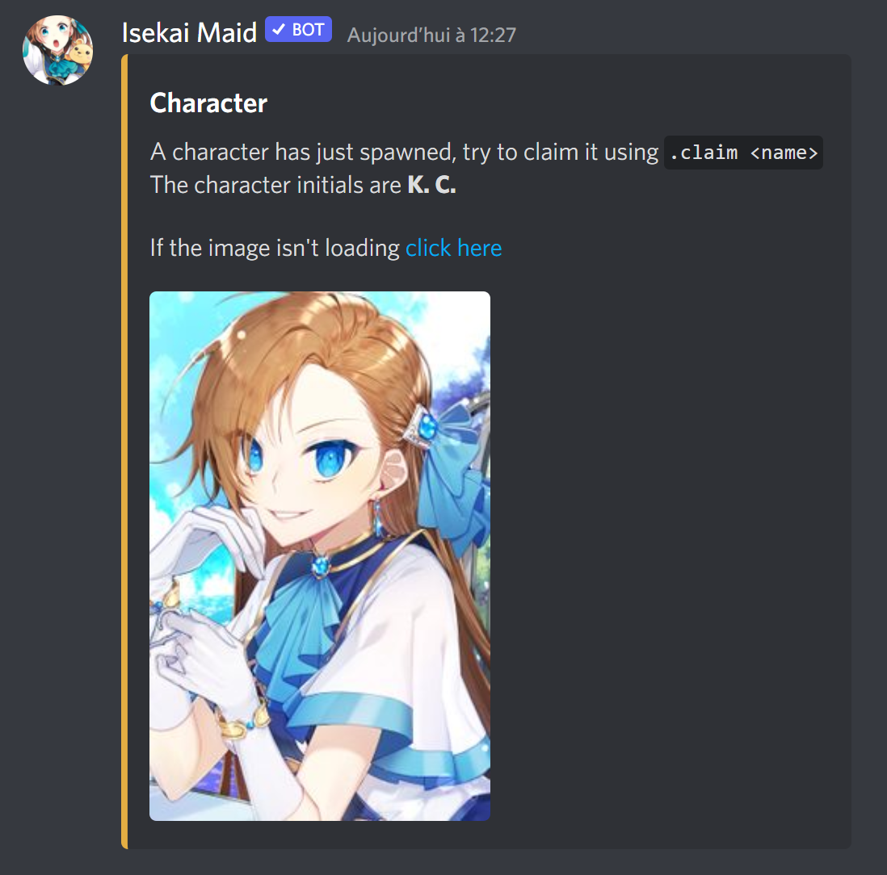The height and width of the screenshot is (875, 887).
Task: Click 'If the image isn't loading' text
Action: 275,248
